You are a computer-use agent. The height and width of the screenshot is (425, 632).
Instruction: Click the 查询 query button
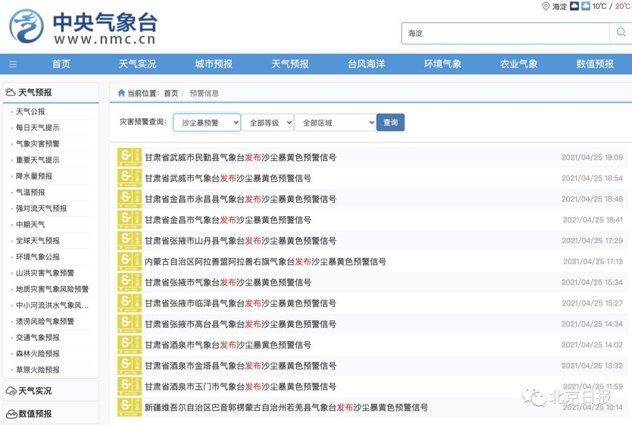pos(390,122)
